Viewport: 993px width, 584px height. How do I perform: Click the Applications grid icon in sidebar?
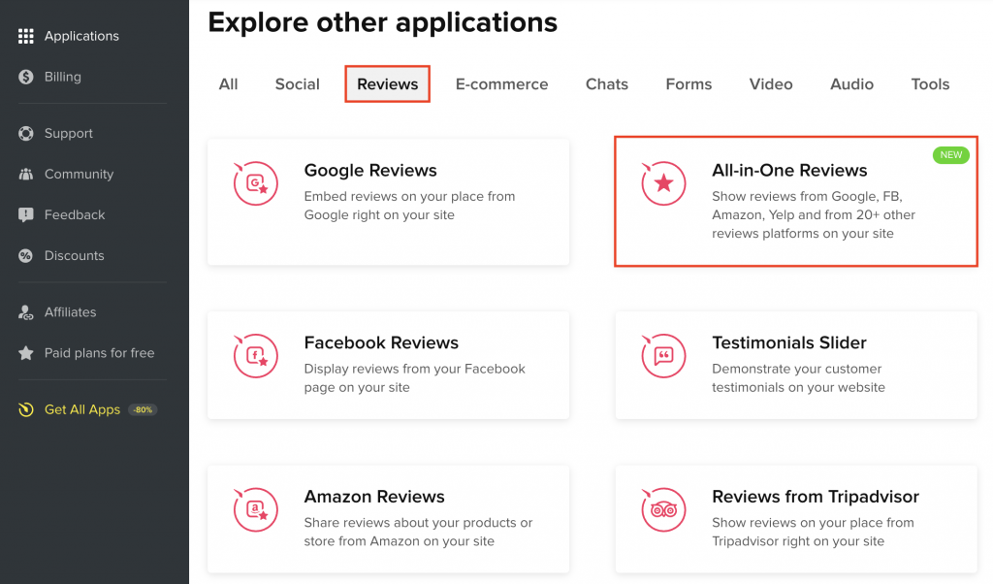pyautogui.click(x=26, y=36)
